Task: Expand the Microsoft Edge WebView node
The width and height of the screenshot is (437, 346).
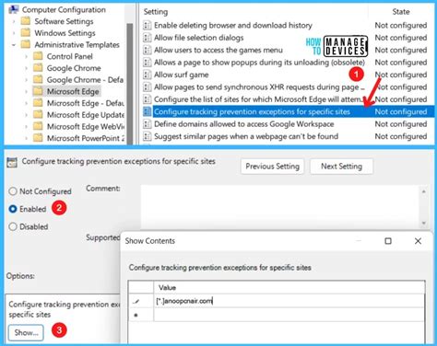Action: (26, 126)
